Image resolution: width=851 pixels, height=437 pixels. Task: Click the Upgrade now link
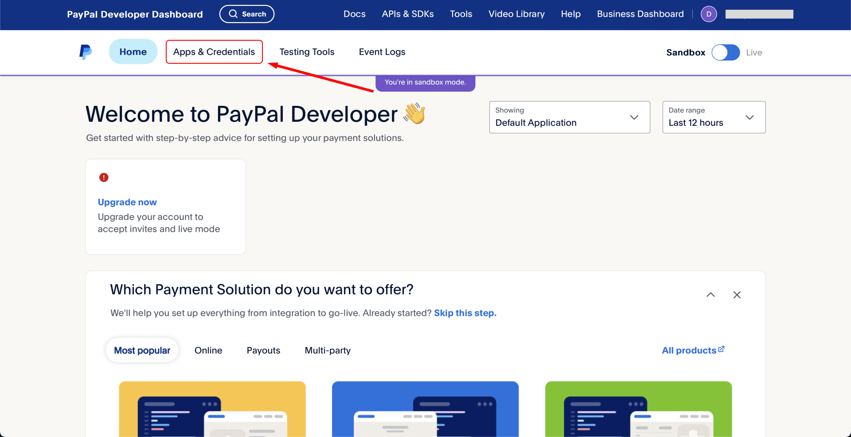pos(127,202)
